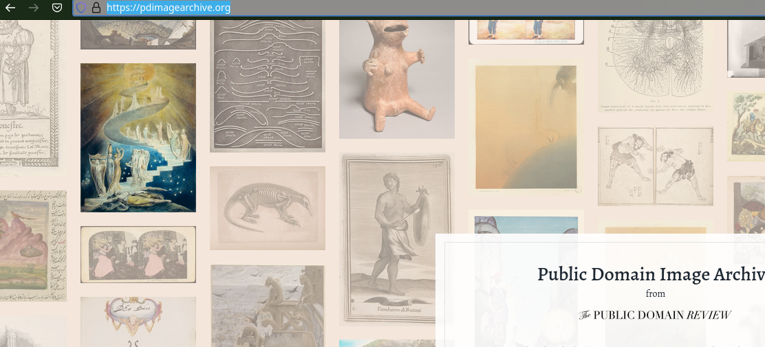
Task: Open the orange gradient Japanese print
Action: click(x=526, y=127)
